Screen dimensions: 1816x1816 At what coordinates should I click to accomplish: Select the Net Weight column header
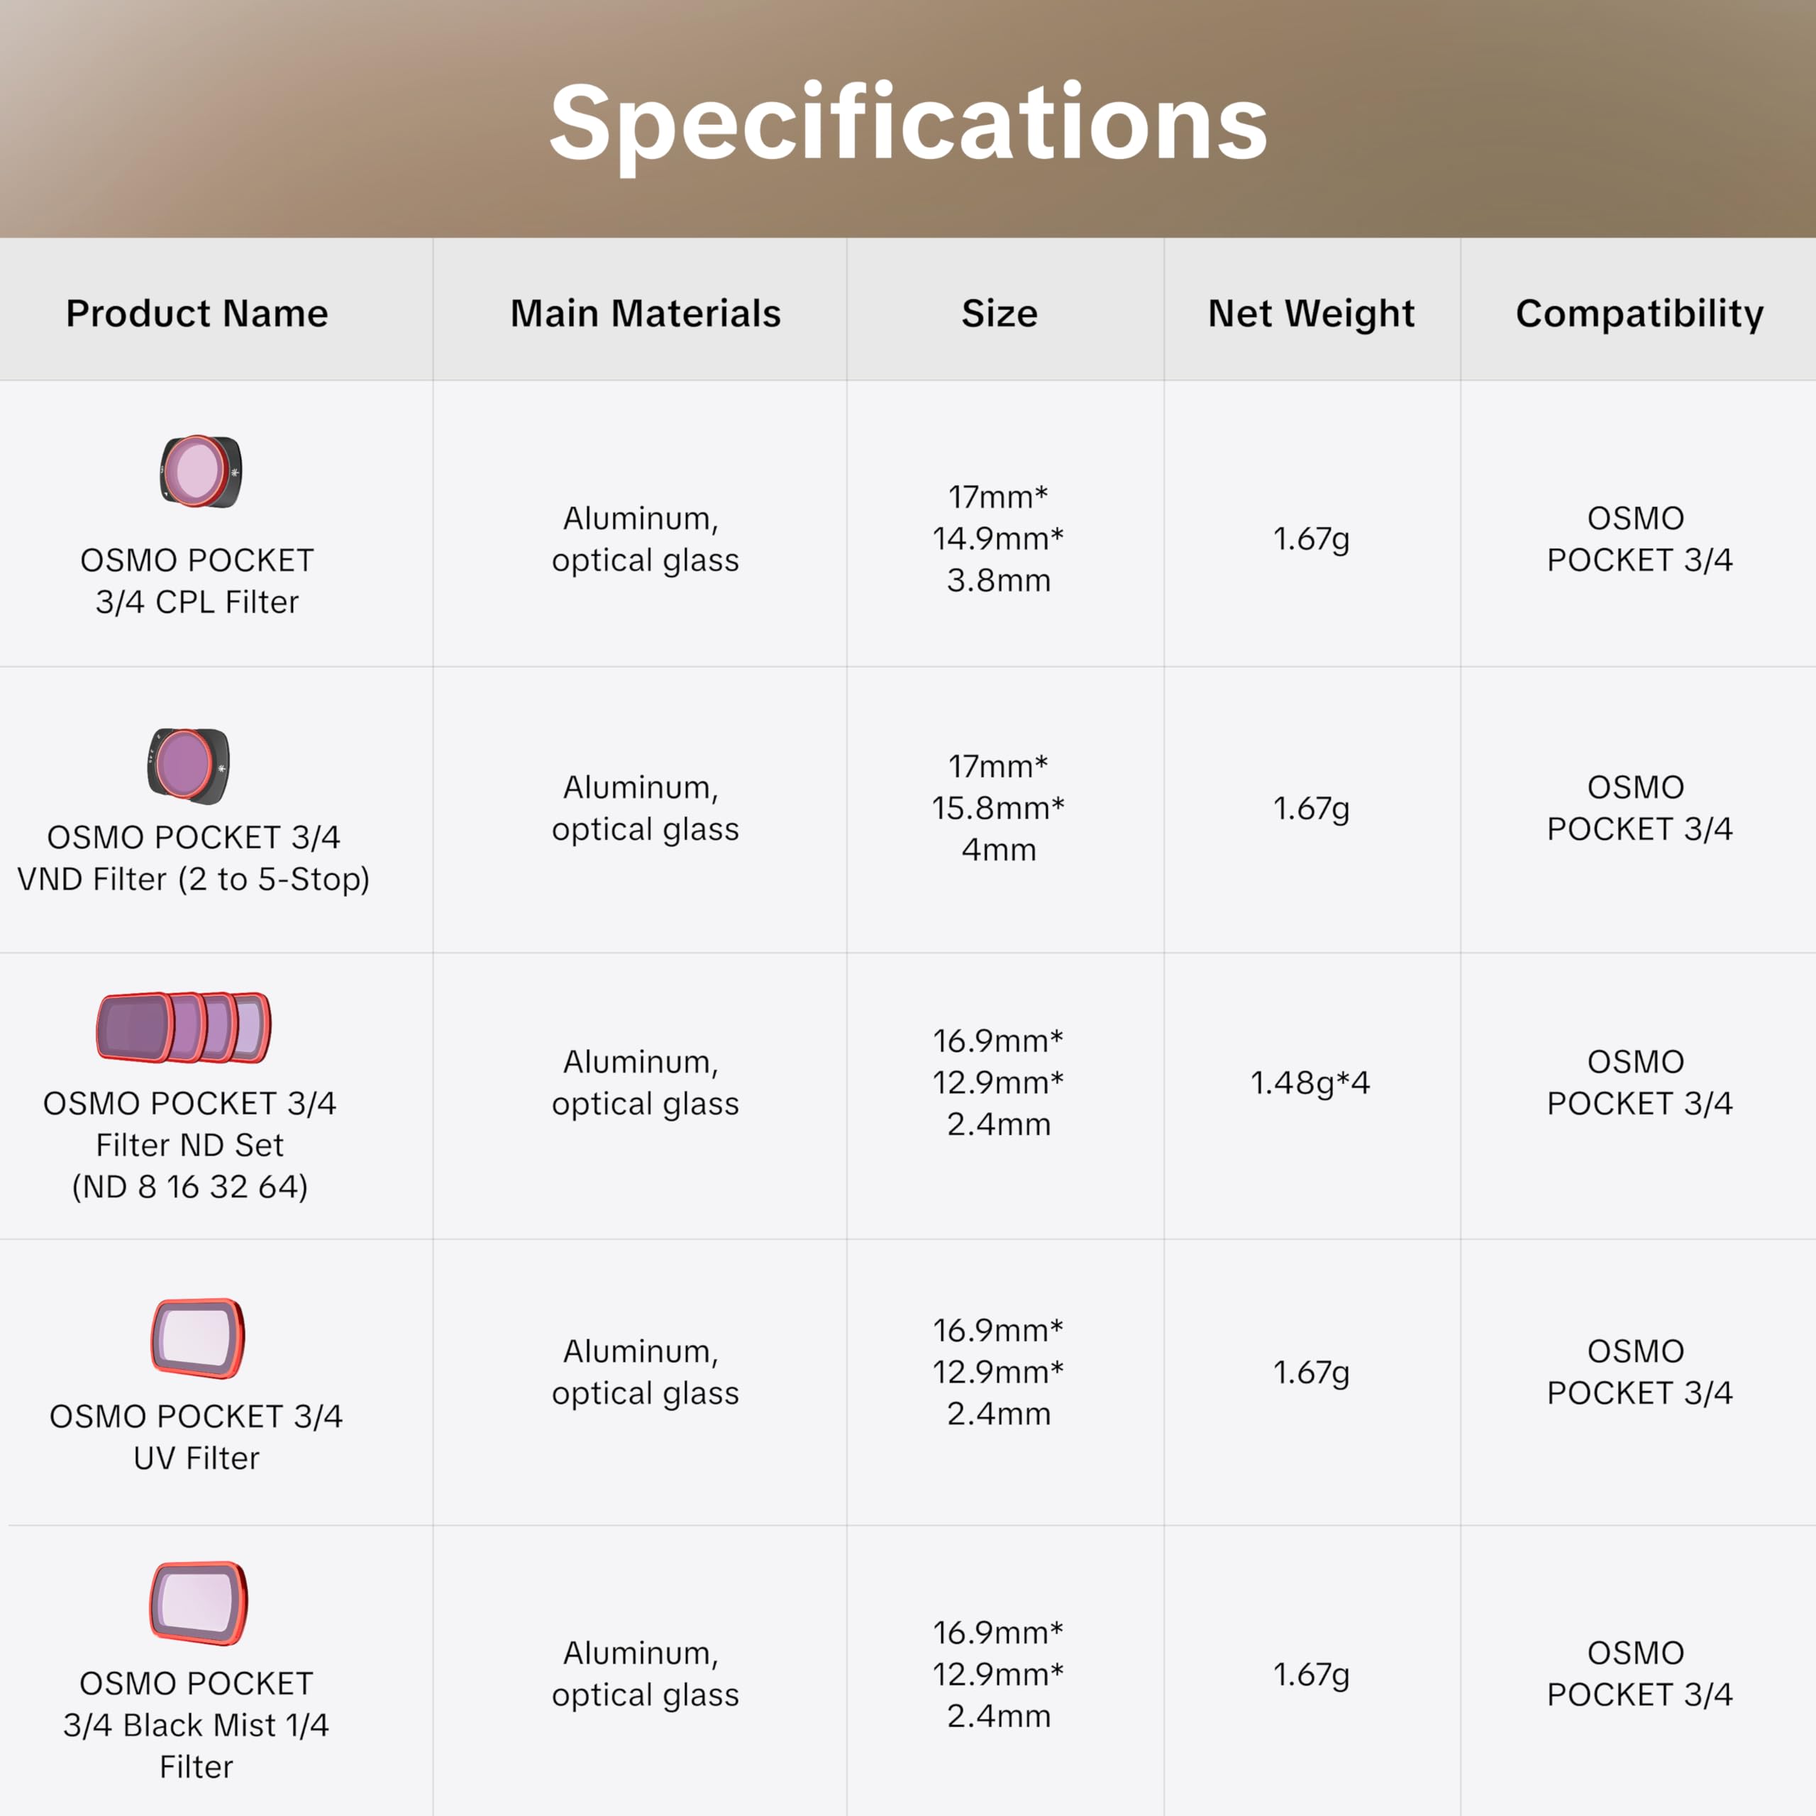tap(1311, 313)
